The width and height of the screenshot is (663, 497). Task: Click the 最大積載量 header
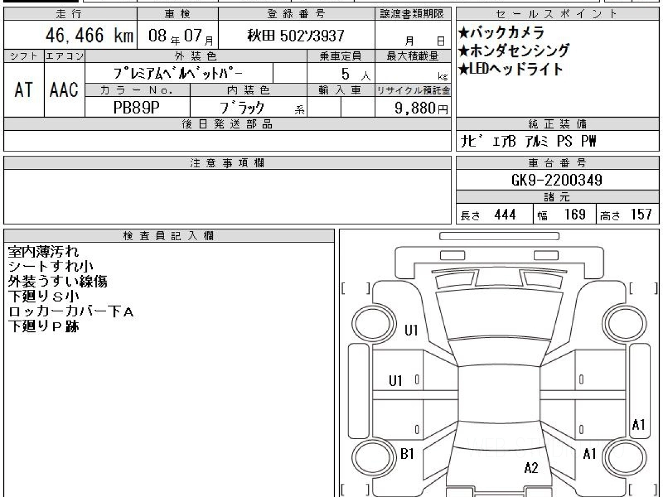pos(413,56)
